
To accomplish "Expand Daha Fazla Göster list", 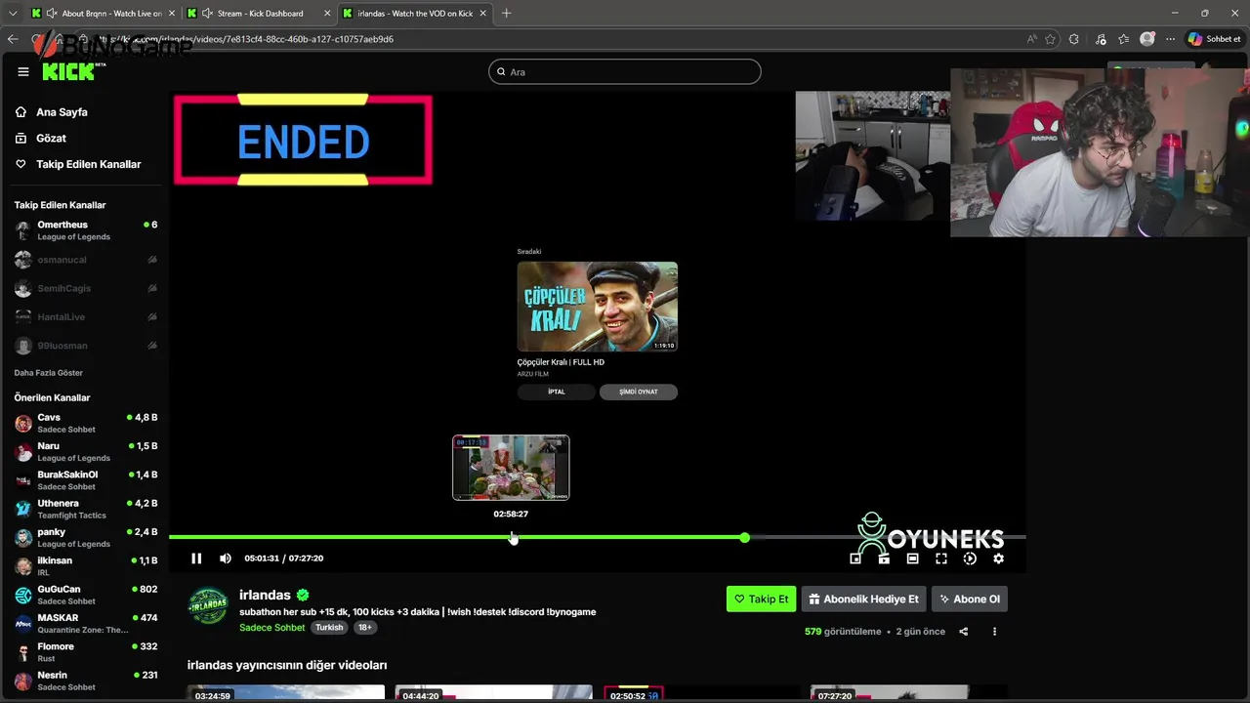I will (x=48, y=373).
